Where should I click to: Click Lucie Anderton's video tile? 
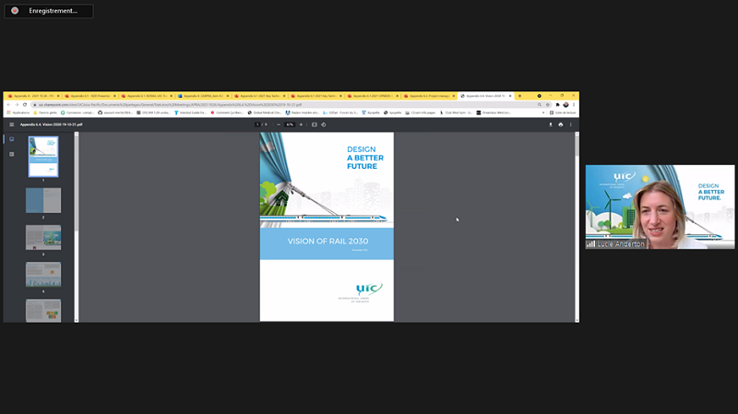pos(660,207)
